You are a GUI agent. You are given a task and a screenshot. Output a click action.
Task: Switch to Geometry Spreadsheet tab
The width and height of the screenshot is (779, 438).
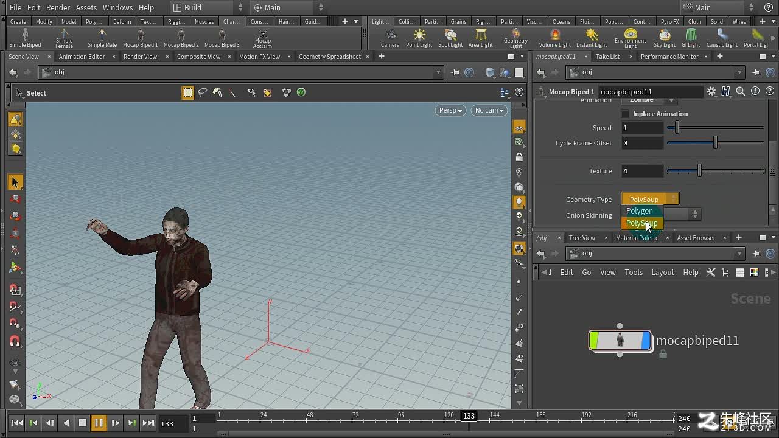(x=330, y=57)
